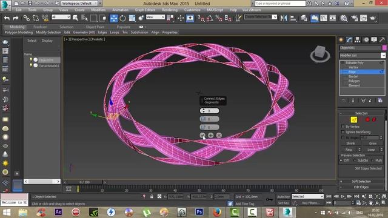Select the Multi preview selection radio
The width and height of the screenshot is (388, 218).
[373, 160]
